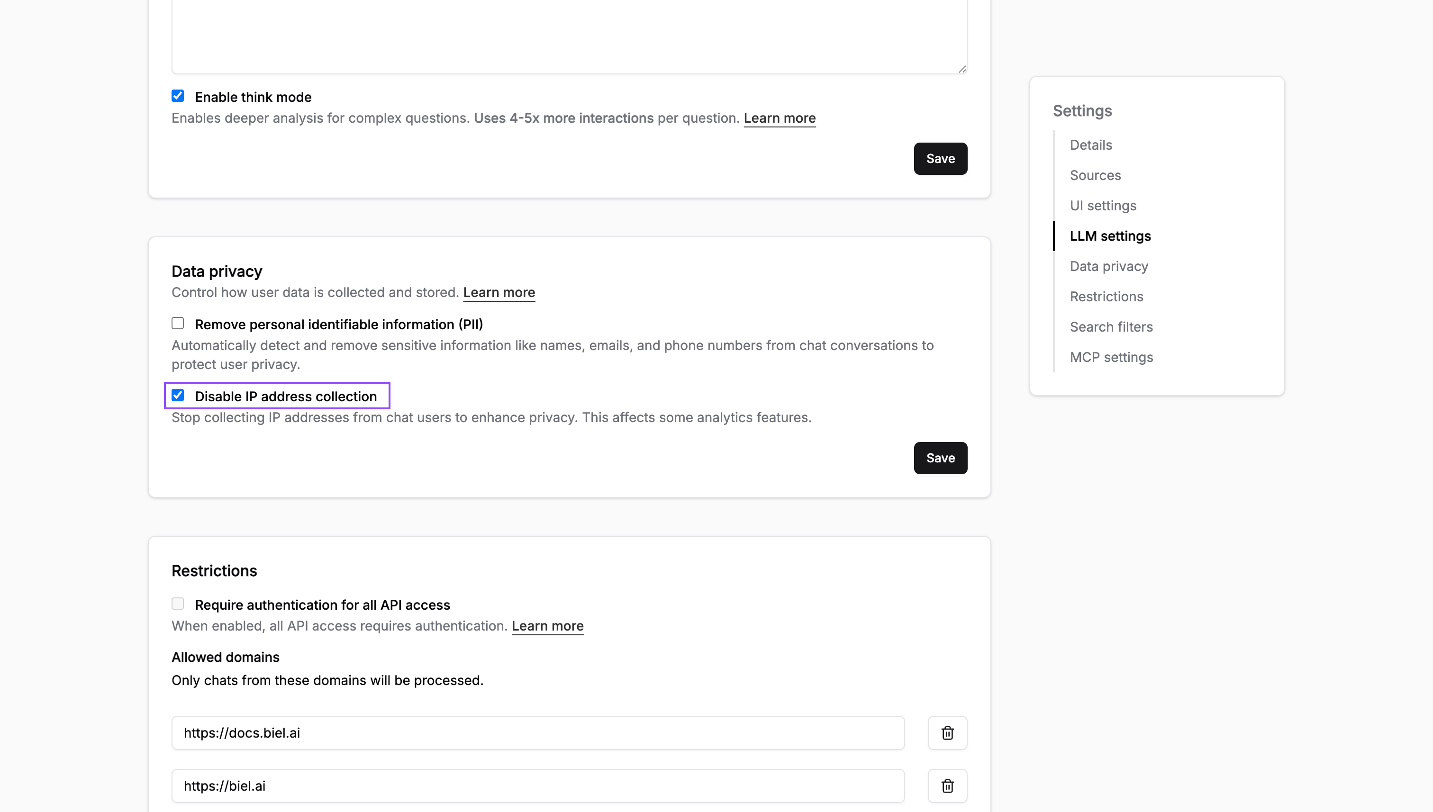The height and width of the screenshot is (812, 1433).
Task: Open MCP settings from the sidebar
Action: coord(1111,357)
